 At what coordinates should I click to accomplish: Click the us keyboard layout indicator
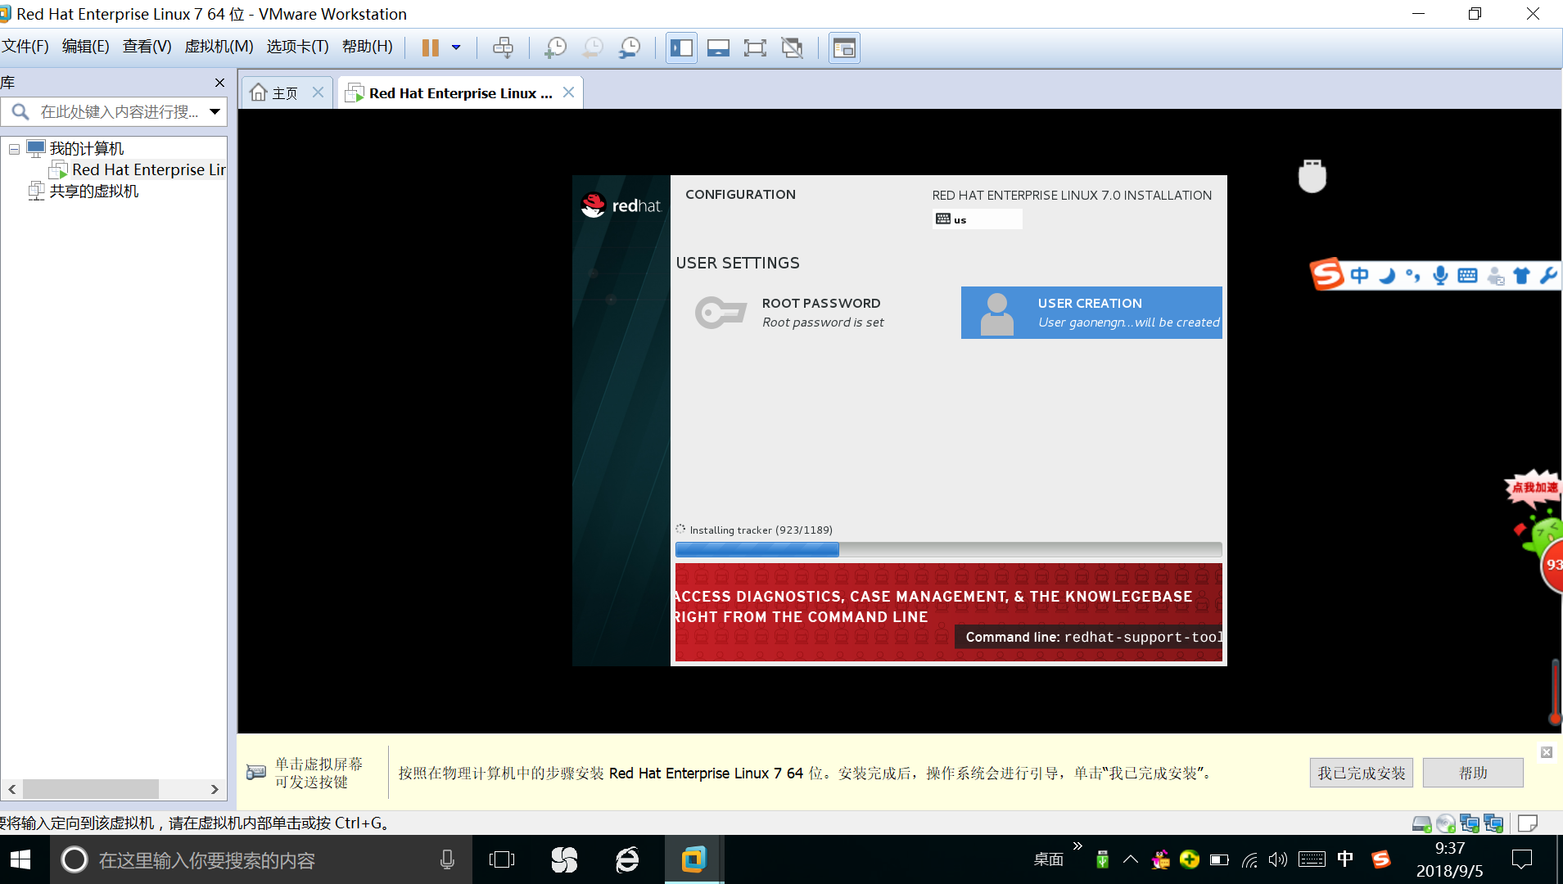point(977,219)
